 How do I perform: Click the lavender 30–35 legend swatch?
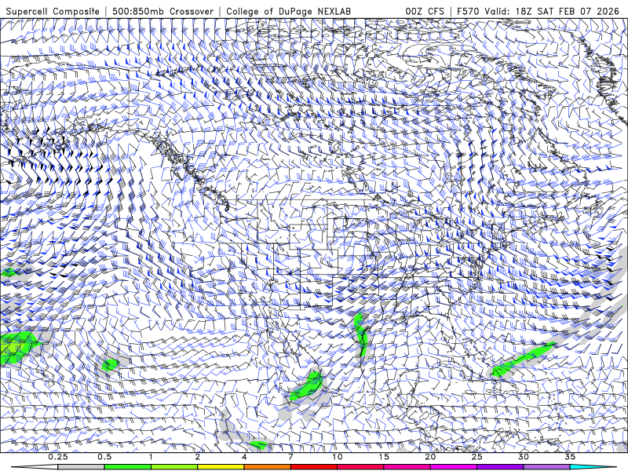click(x=546, y=467)
